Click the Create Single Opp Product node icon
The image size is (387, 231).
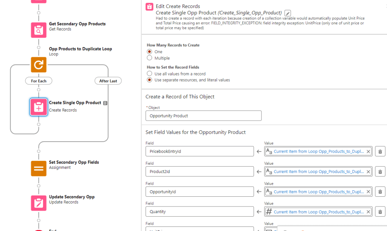point(39,107)
